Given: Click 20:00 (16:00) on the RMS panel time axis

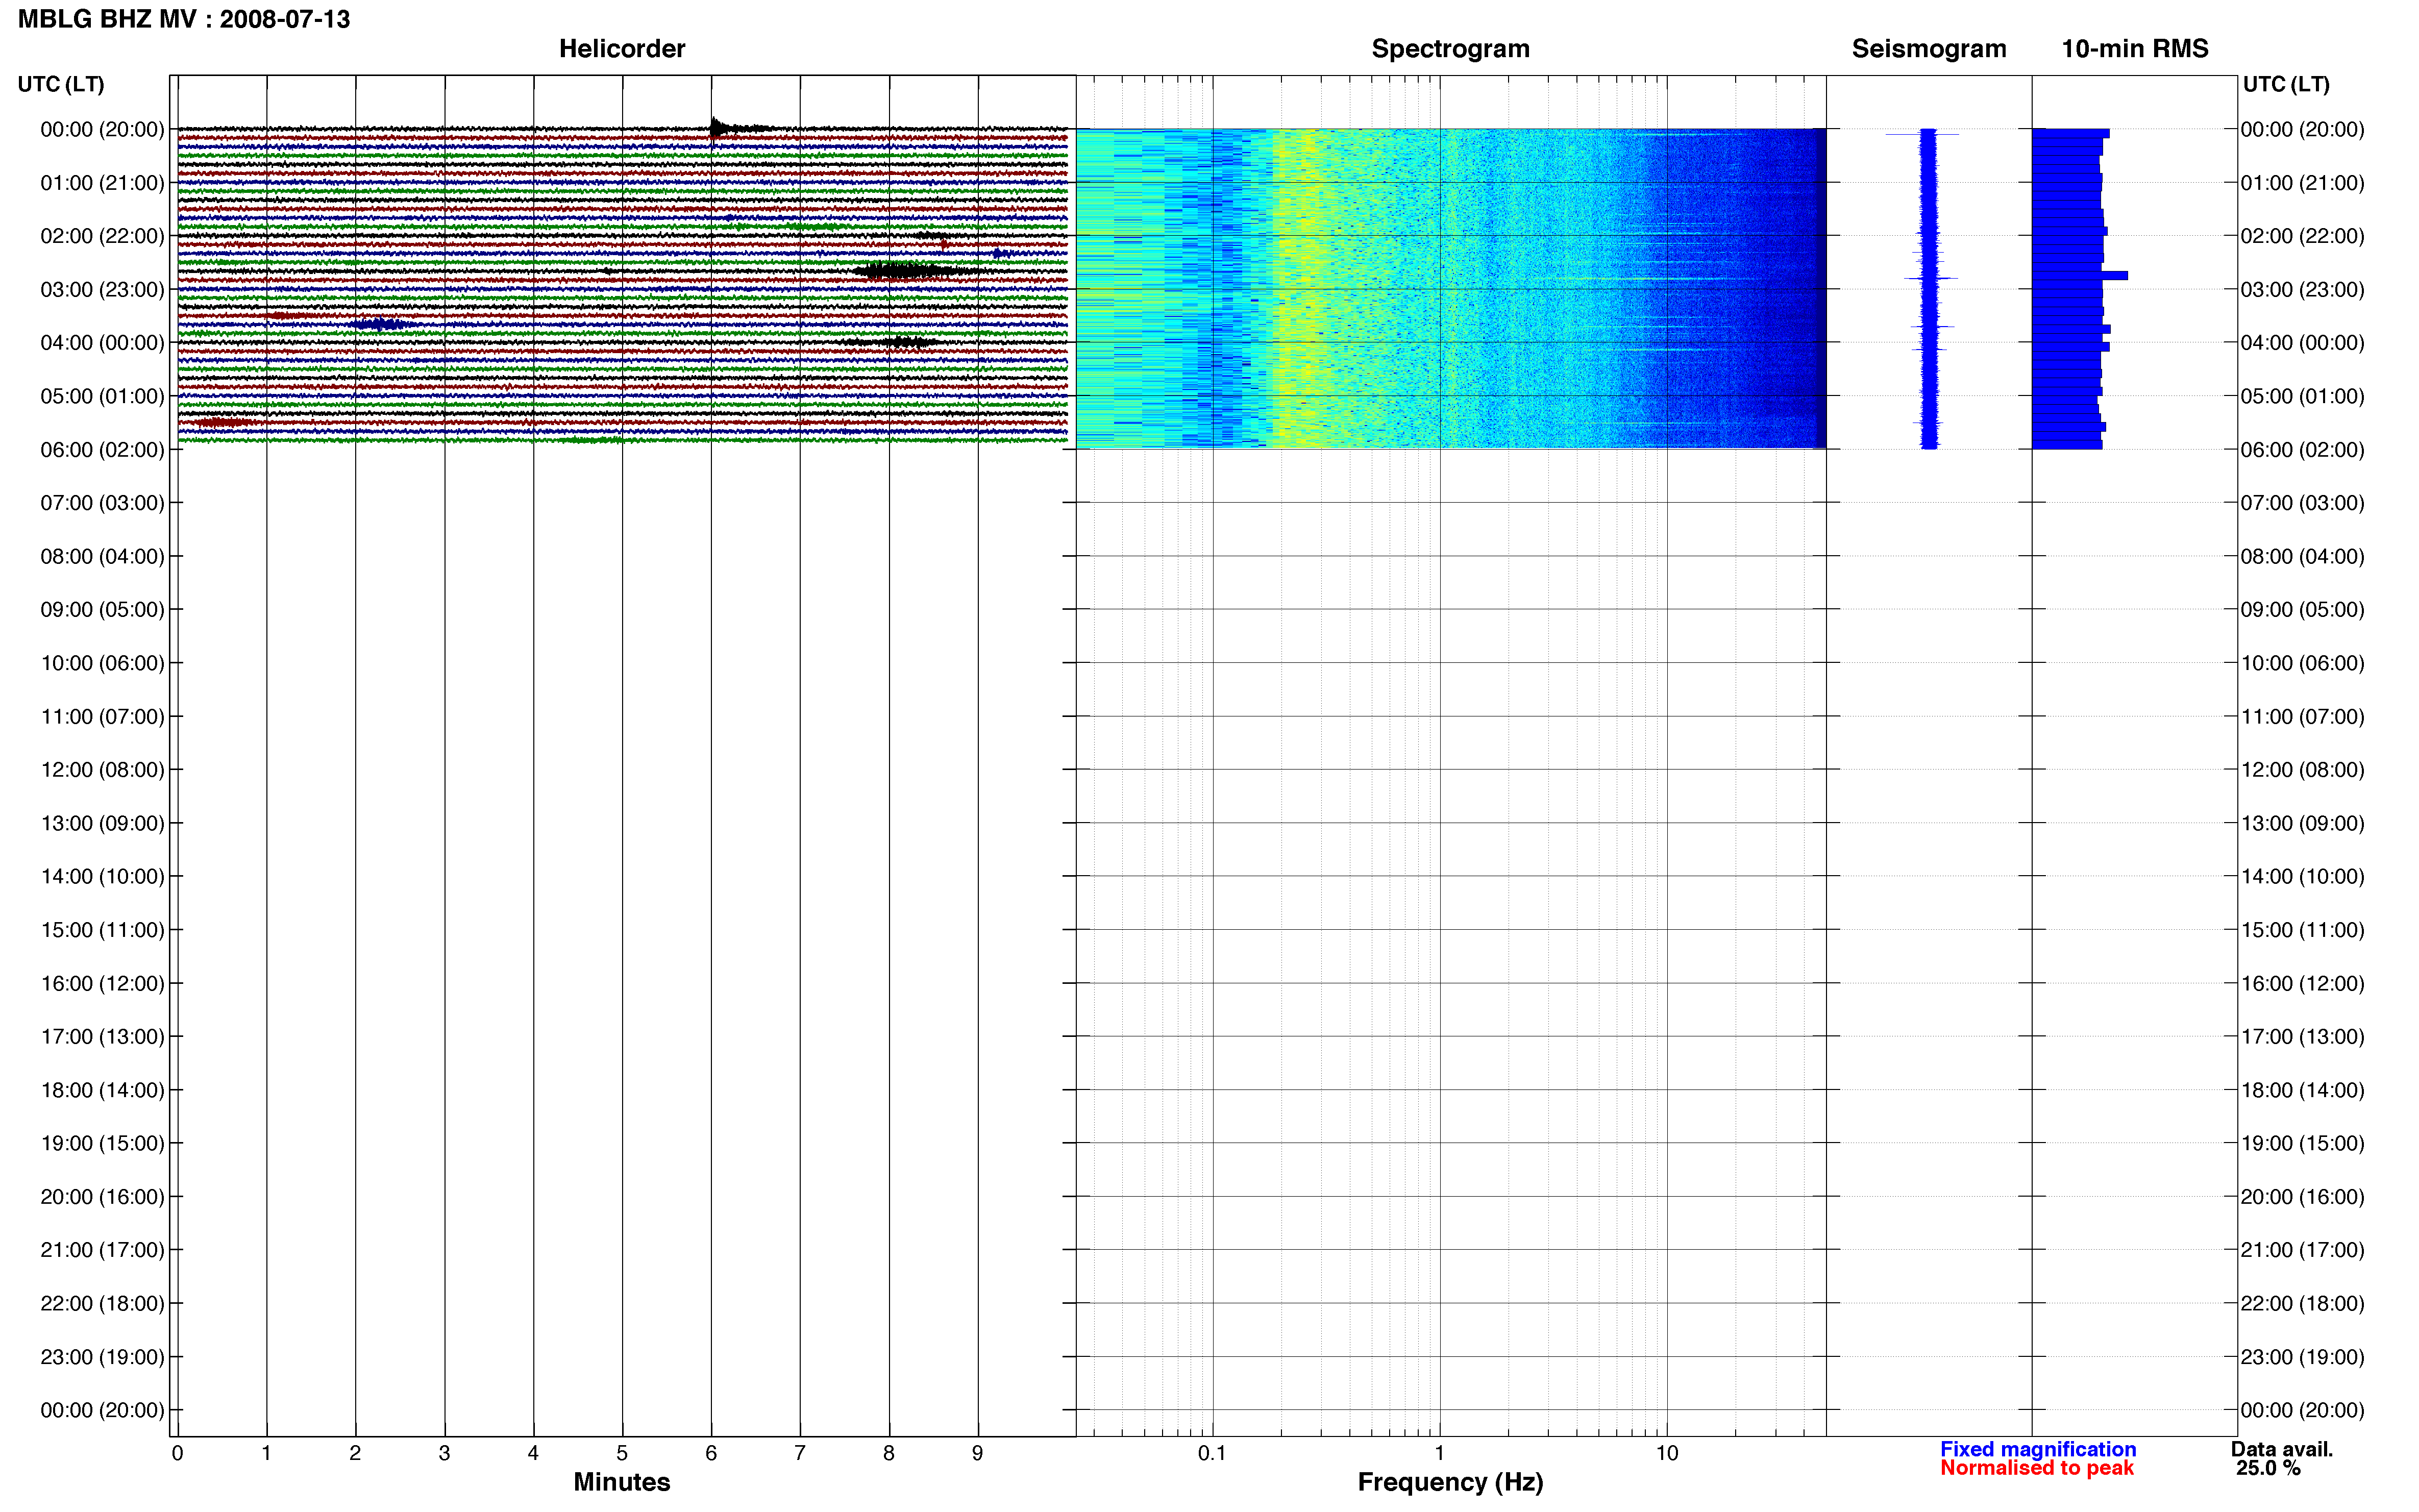Looking at the screenshot, I should 2302,1197.
